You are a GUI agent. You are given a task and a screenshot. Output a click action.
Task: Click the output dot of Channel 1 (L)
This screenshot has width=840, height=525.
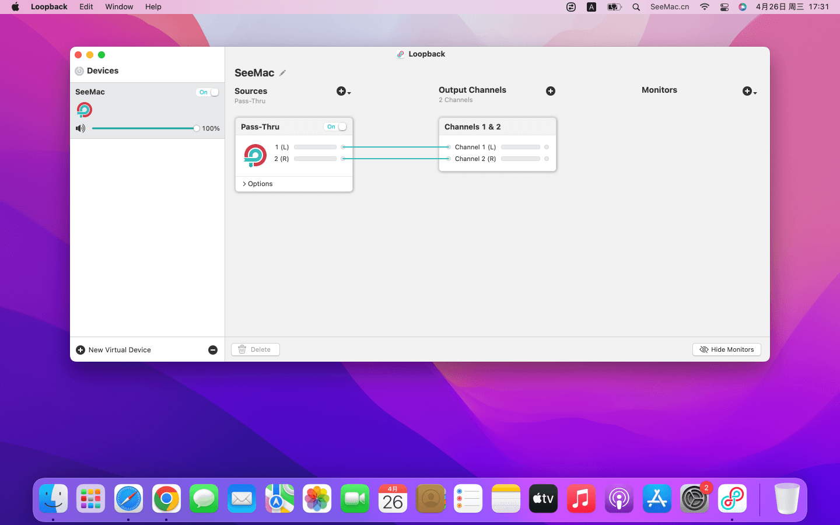coord(547,147)
